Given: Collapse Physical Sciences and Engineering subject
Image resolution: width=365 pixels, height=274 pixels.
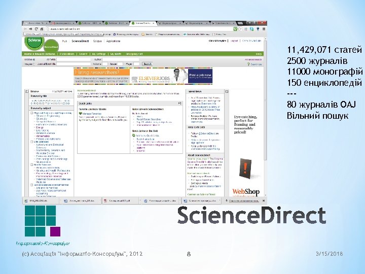Looking at the screenshot, I should coord(31,113).
